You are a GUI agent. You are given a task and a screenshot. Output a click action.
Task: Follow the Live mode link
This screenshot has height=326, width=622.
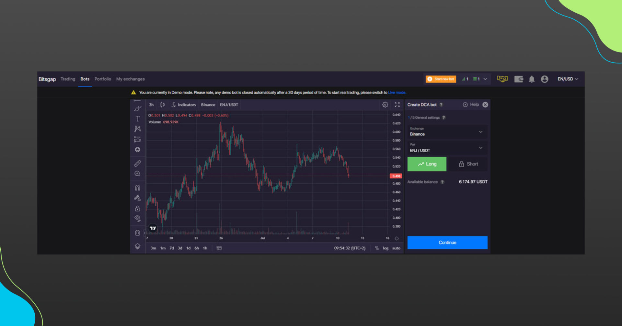click(x=397, y=92)
